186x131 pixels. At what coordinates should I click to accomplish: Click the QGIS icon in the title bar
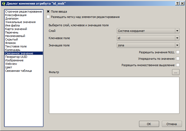pos(3,3)
